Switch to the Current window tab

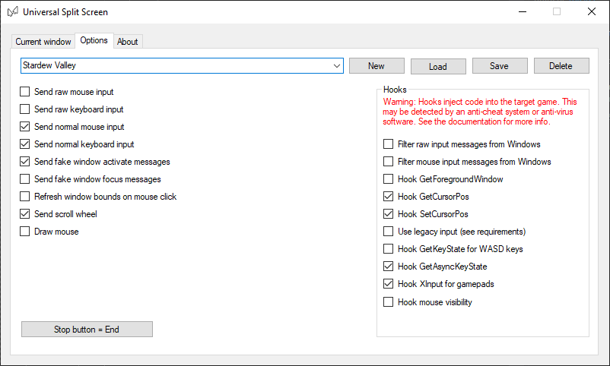(x=43, y=42)
